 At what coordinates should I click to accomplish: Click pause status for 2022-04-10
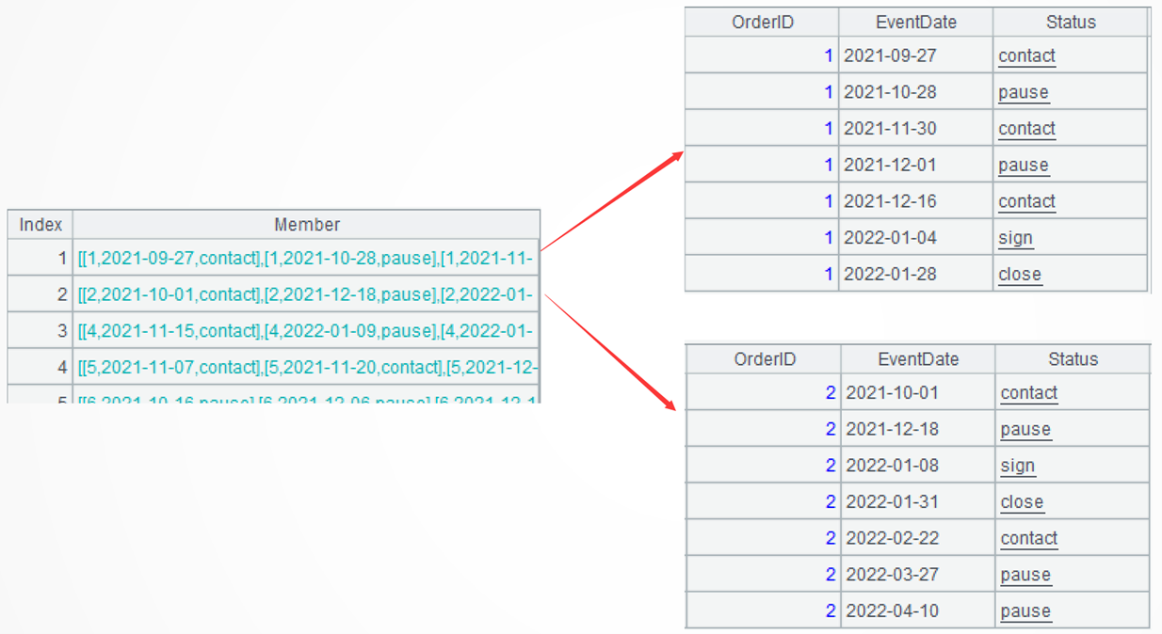(1025, 611)
